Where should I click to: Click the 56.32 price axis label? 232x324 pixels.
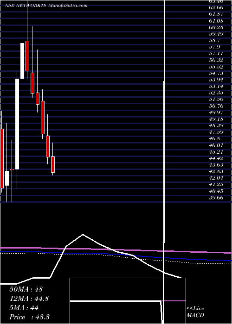[216, 60]
